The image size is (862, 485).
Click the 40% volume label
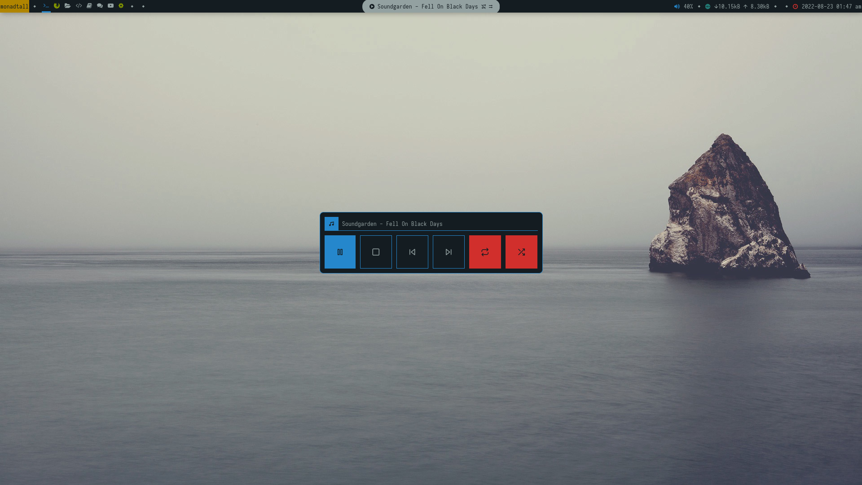pos(688,6)
